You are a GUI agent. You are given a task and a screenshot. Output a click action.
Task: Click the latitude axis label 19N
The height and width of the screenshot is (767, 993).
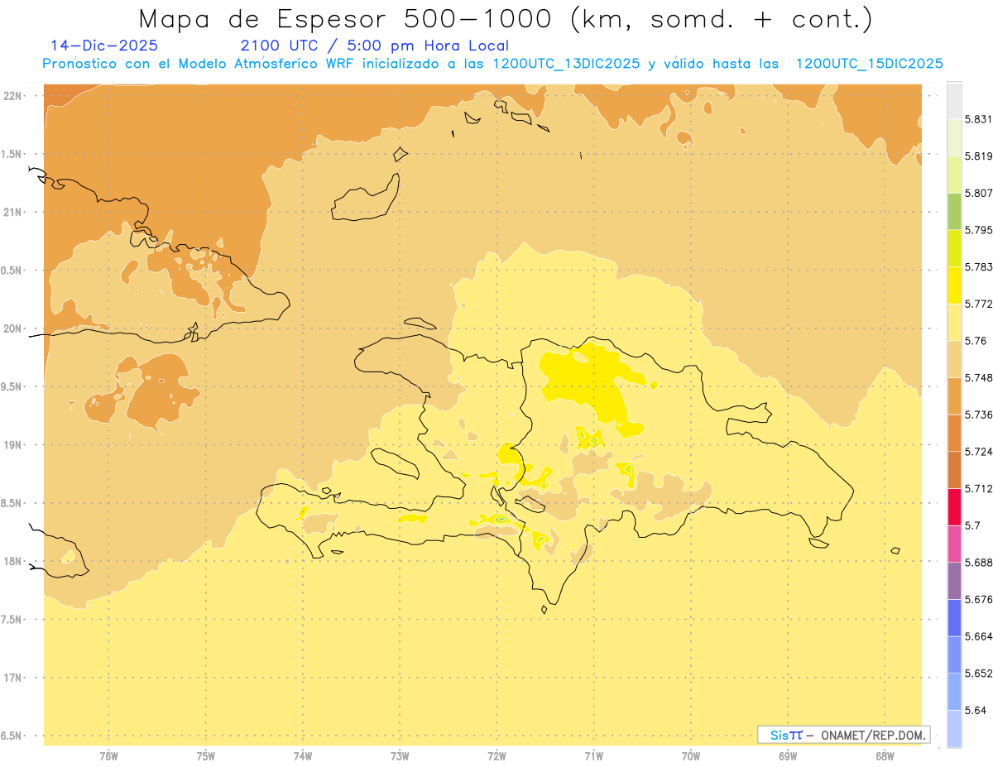click(12, 444)
